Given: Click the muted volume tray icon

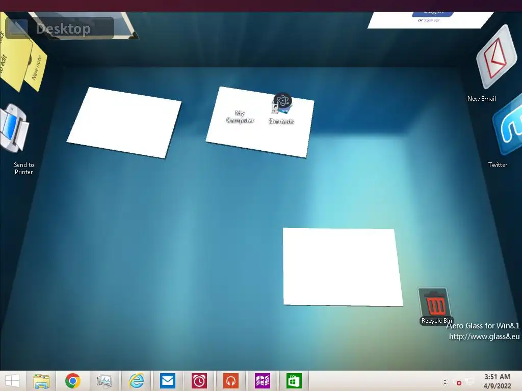Looking at the screenshot, I should point(457,382).
